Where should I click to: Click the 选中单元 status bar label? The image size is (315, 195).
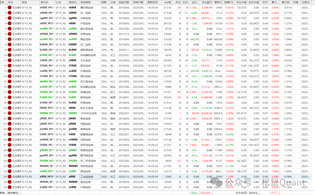[14, 193]
